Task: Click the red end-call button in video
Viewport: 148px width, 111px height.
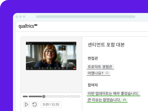Action: click(74, 68)
